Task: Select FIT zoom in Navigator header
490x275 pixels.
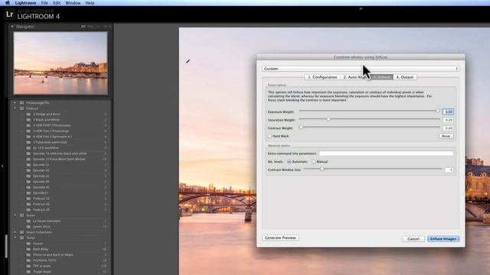Action: pos(83,27)
